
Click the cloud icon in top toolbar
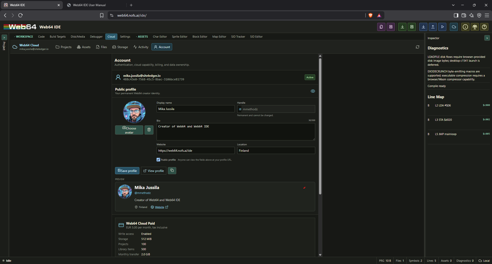tap(454, 27)
